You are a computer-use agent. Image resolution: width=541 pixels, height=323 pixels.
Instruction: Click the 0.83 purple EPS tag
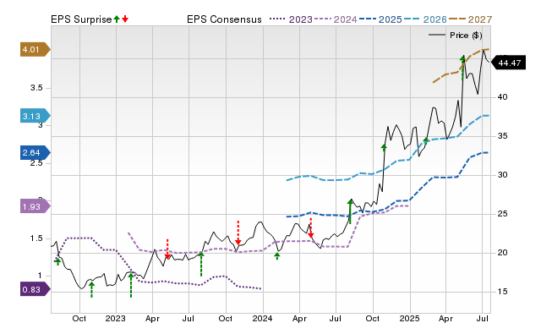click(x=35, y=289)
